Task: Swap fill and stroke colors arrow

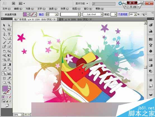Action: [x=10, y=87]
